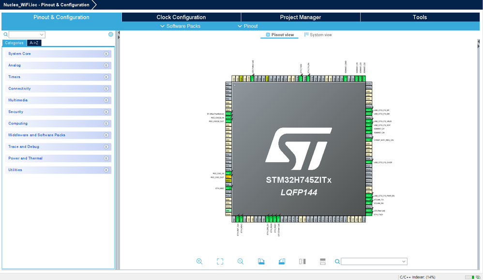This screenshot has height=280, width=483.
Task: Open the Pinout dropdown menu
Action: [248, 26]
